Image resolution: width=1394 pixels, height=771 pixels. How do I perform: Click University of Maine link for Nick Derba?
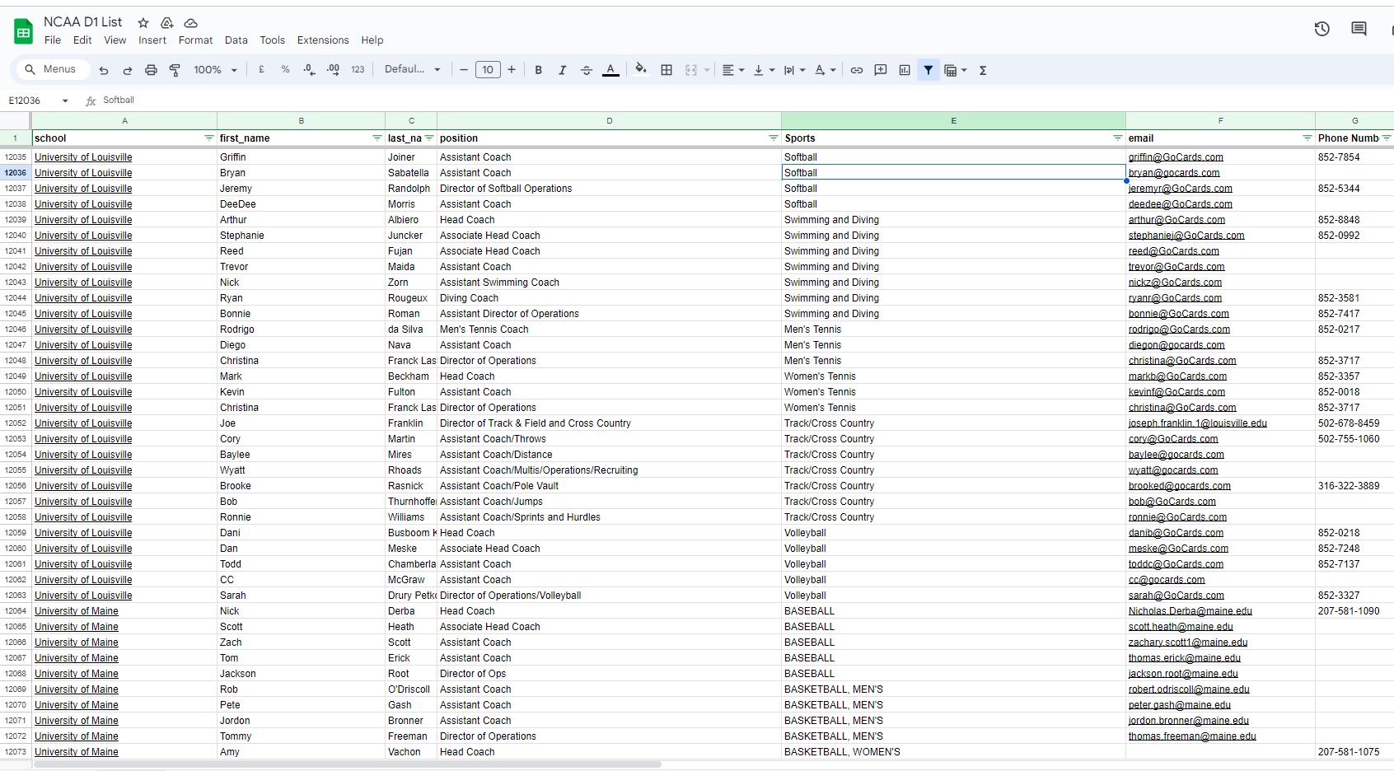pos(77,611)
